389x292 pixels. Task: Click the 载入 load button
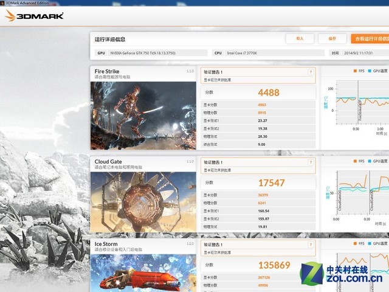pos(300,38)
